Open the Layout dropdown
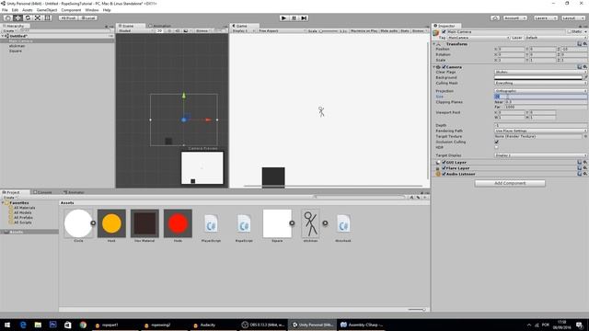 pos(572,18)
